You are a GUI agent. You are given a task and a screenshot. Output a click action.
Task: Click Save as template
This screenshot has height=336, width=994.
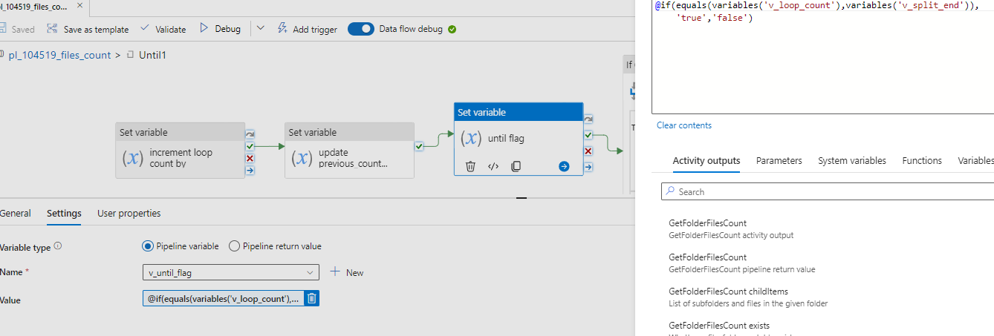[x=87, y=30]
